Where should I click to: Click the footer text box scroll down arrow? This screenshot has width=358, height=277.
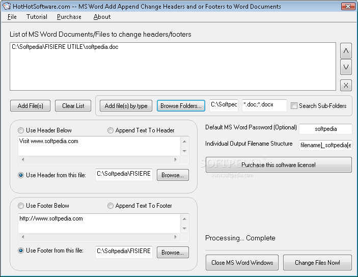(x=184, y=228)
